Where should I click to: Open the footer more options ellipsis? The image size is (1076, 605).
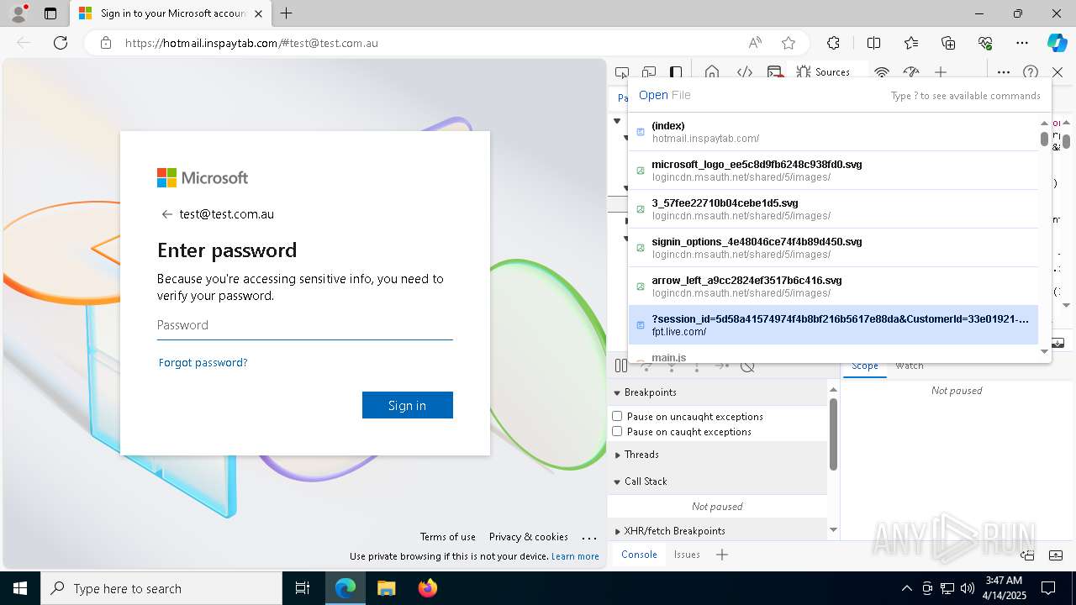pyautogui.click(x=589, y=538)
